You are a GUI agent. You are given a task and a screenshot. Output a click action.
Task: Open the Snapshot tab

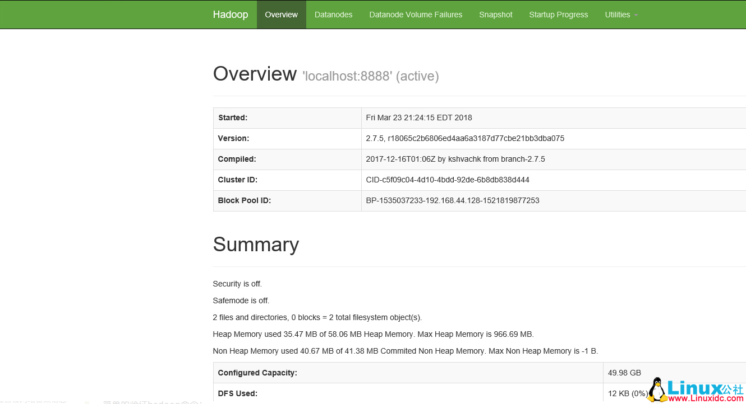pyautogui.click(x=496, y=15)
